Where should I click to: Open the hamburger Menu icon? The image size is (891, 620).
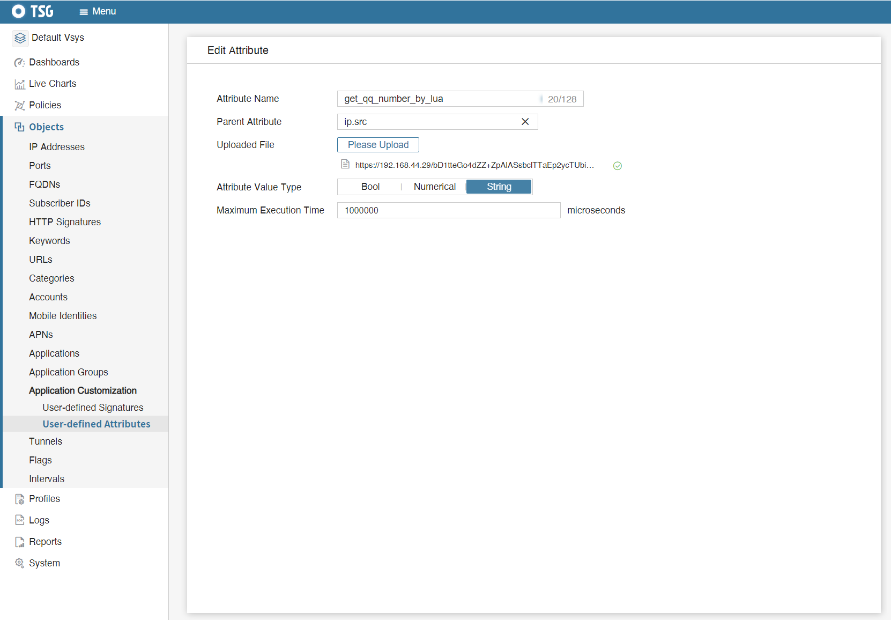84,12
